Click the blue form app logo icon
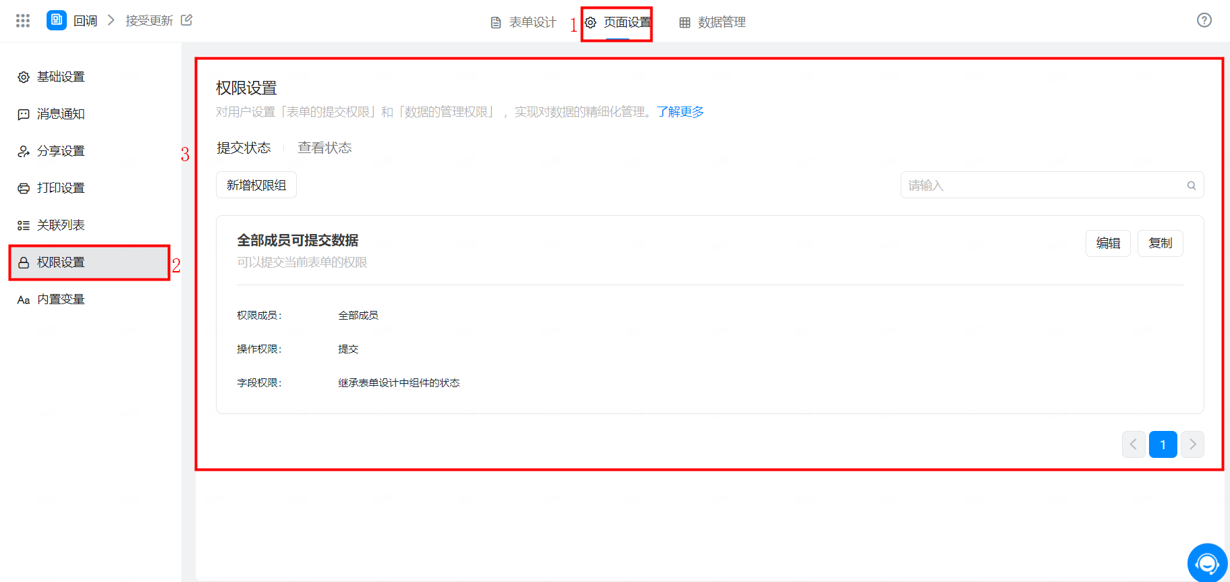 pyautogui.click(x=57, y=20)
